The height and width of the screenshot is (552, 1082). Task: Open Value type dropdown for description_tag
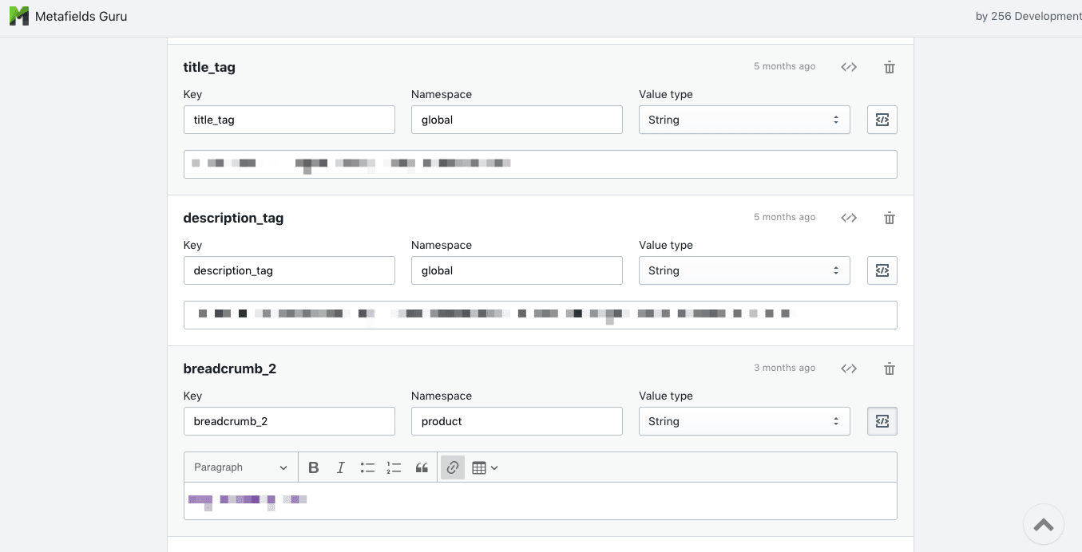pyautogui.click(x=744, y=270)
